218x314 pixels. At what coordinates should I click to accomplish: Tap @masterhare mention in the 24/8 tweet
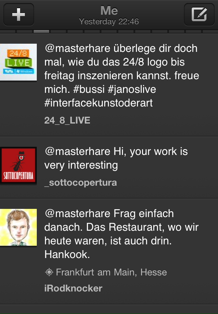point(78,48)
